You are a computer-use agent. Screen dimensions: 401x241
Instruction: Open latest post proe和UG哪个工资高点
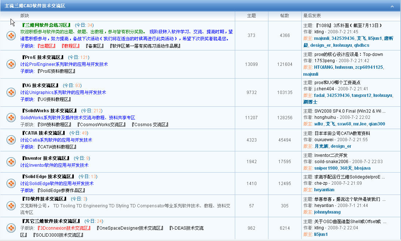click(337, 83)
